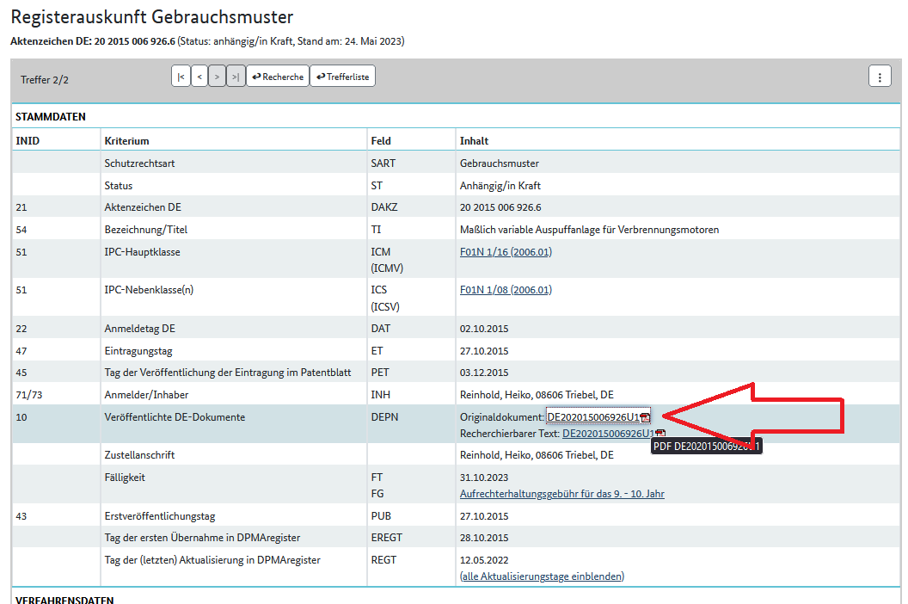Click PDF icon beside Originaldokument link
The width and height of the screenshot is (908, 604).
tap(645, 417)
